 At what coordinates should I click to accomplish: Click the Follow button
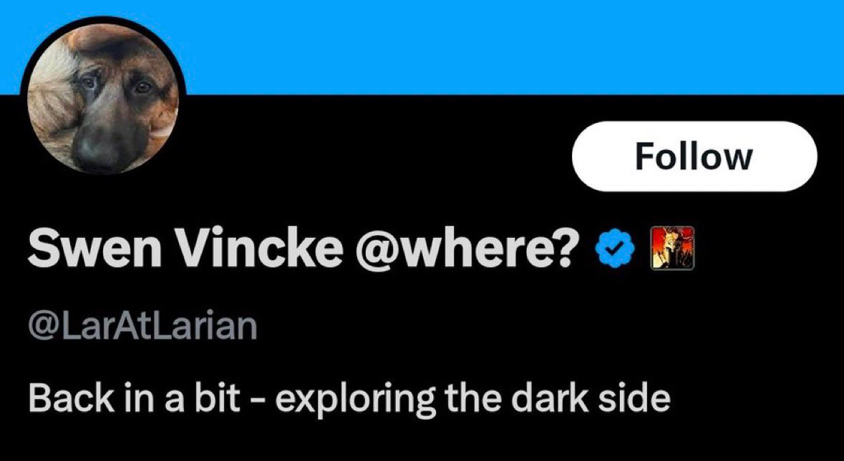coord(694,156)
